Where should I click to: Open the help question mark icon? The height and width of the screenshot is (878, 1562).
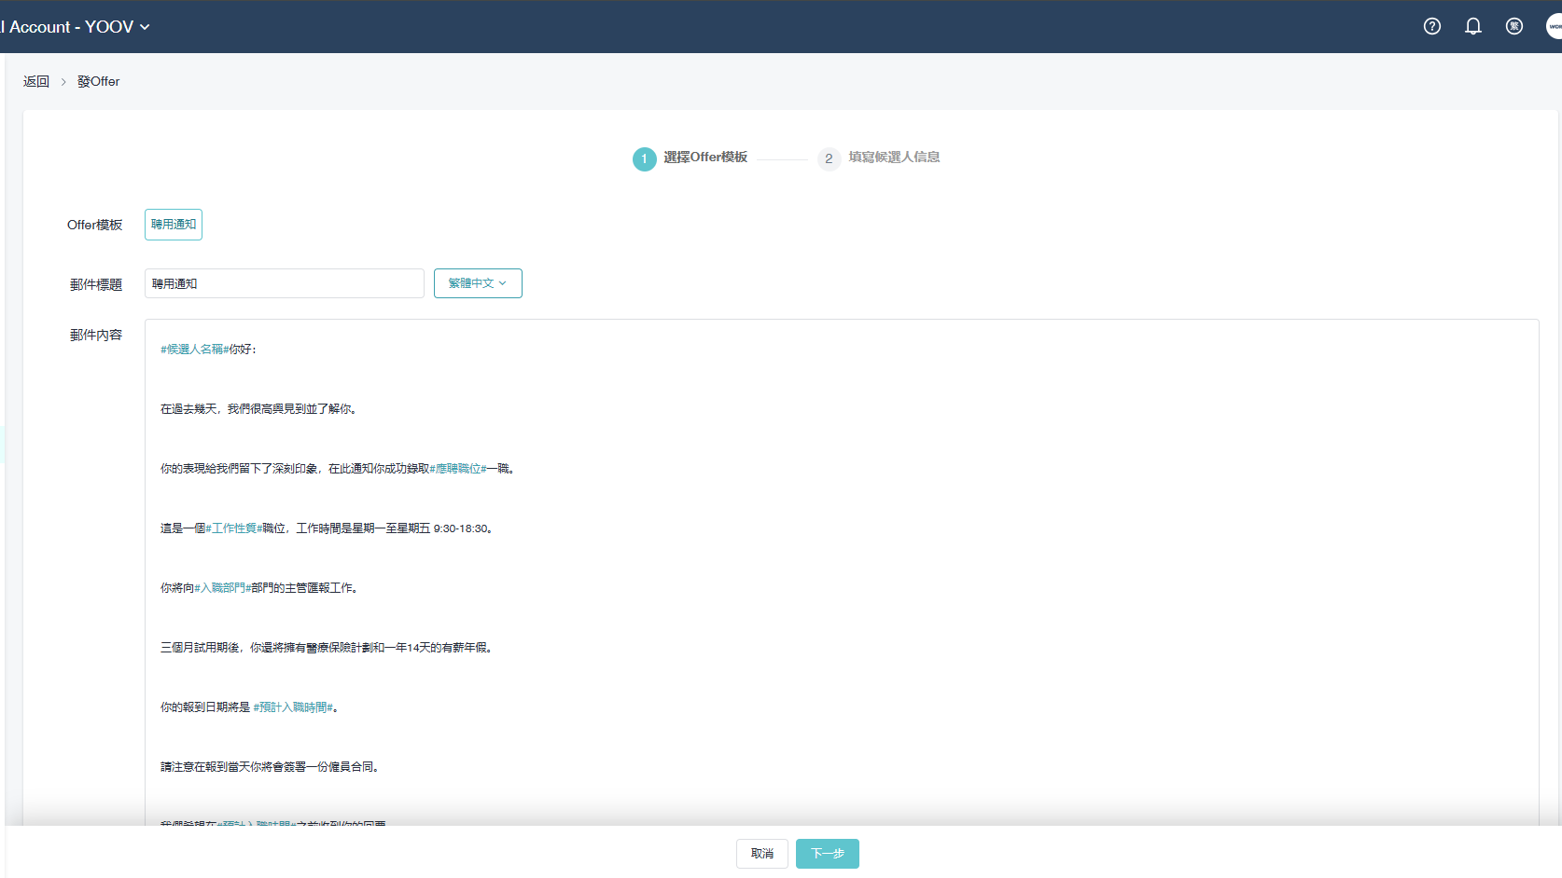point(1431,26)
